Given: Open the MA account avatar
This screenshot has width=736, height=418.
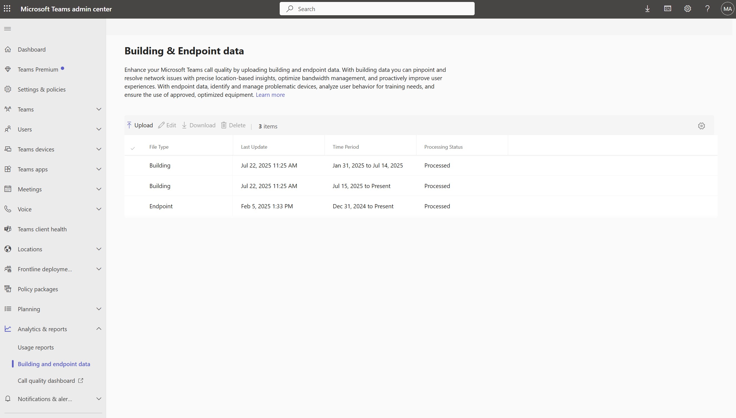Looking at the screenshot, I should (727, 9).
